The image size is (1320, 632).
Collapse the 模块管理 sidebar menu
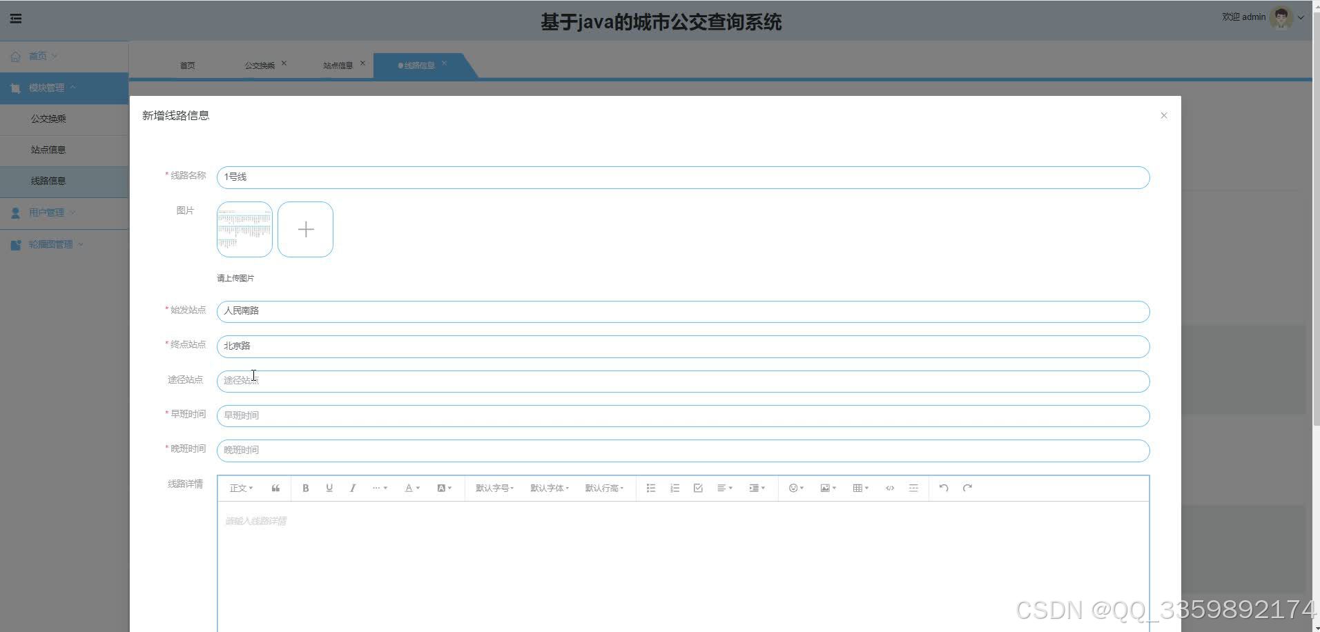click(x=64, y=88)
